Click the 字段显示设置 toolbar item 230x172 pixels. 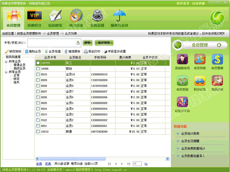pyautogui.click(x=115, y=51)
